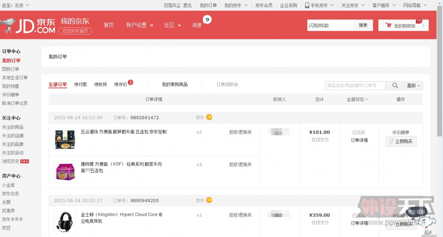
Task: Focus the order search input field
Action: tap(356, 85)
